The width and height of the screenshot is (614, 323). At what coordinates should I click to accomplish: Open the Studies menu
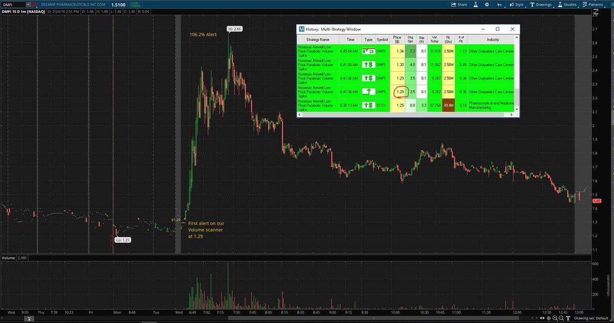pos(567,4)
